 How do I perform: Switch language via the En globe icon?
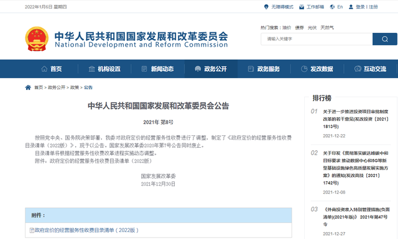pyautogui.click(x=332, y=7)
